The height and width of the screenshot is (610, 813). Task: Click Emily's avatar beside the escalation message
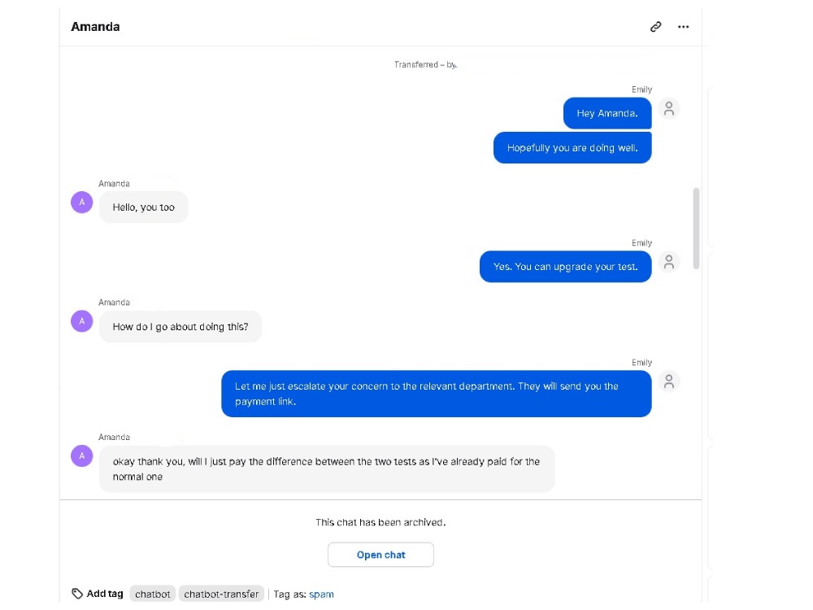[669, 381]
